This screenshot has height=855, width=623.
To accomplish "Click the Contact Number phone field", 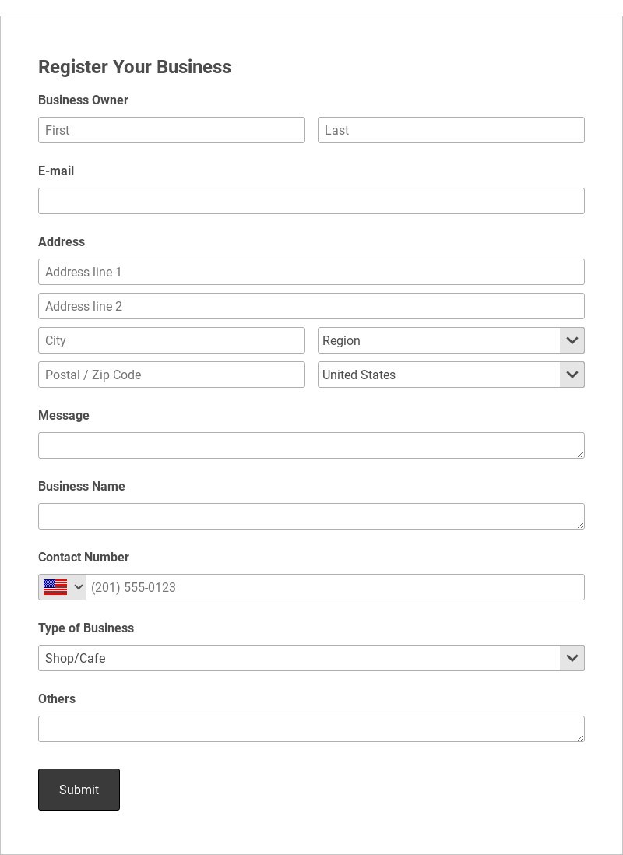I will pyautogui.click(x=335, y=588).
